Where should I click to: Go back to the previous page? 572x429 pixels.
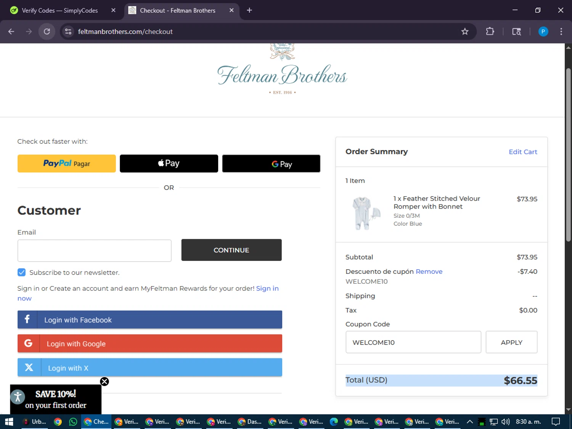point(11,32)
